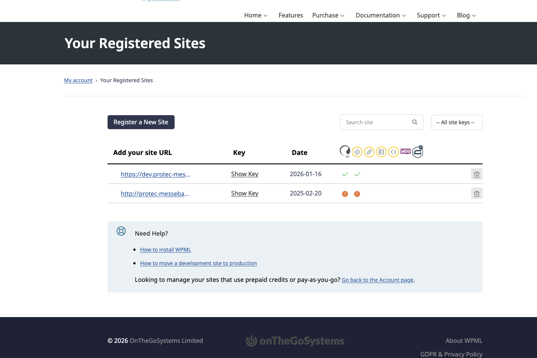537x358 pixels.
Task: Delete the protec-messeba site with trash icon
Action: pos(476,194)
